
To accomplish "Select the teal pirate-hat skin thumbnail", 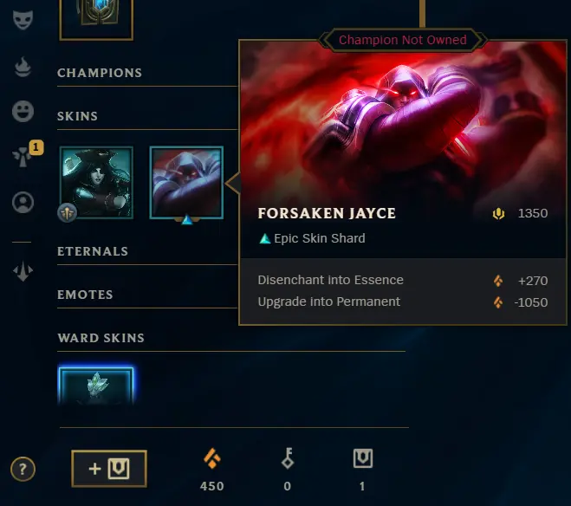I will pyautogui.click(x=96, y=183).
